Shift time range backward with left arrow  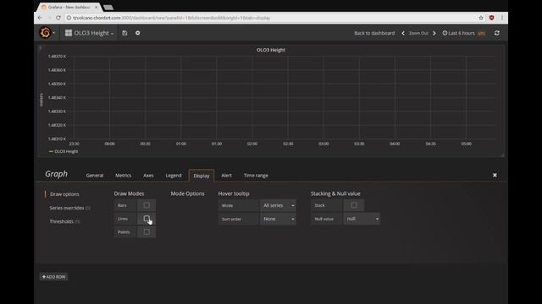pyautogui.click(x=403, y=33)
